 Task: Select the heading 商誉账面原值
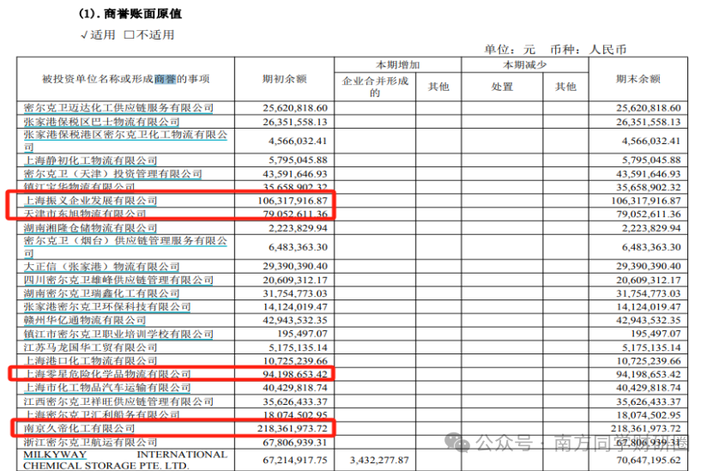pyautogui.click(x=142, y=14)
